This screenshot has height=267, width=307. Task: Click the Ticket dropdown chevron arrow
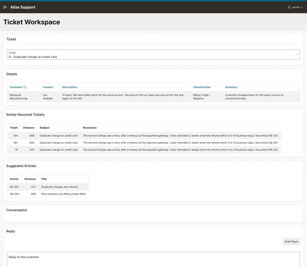(x=296, y=55)
